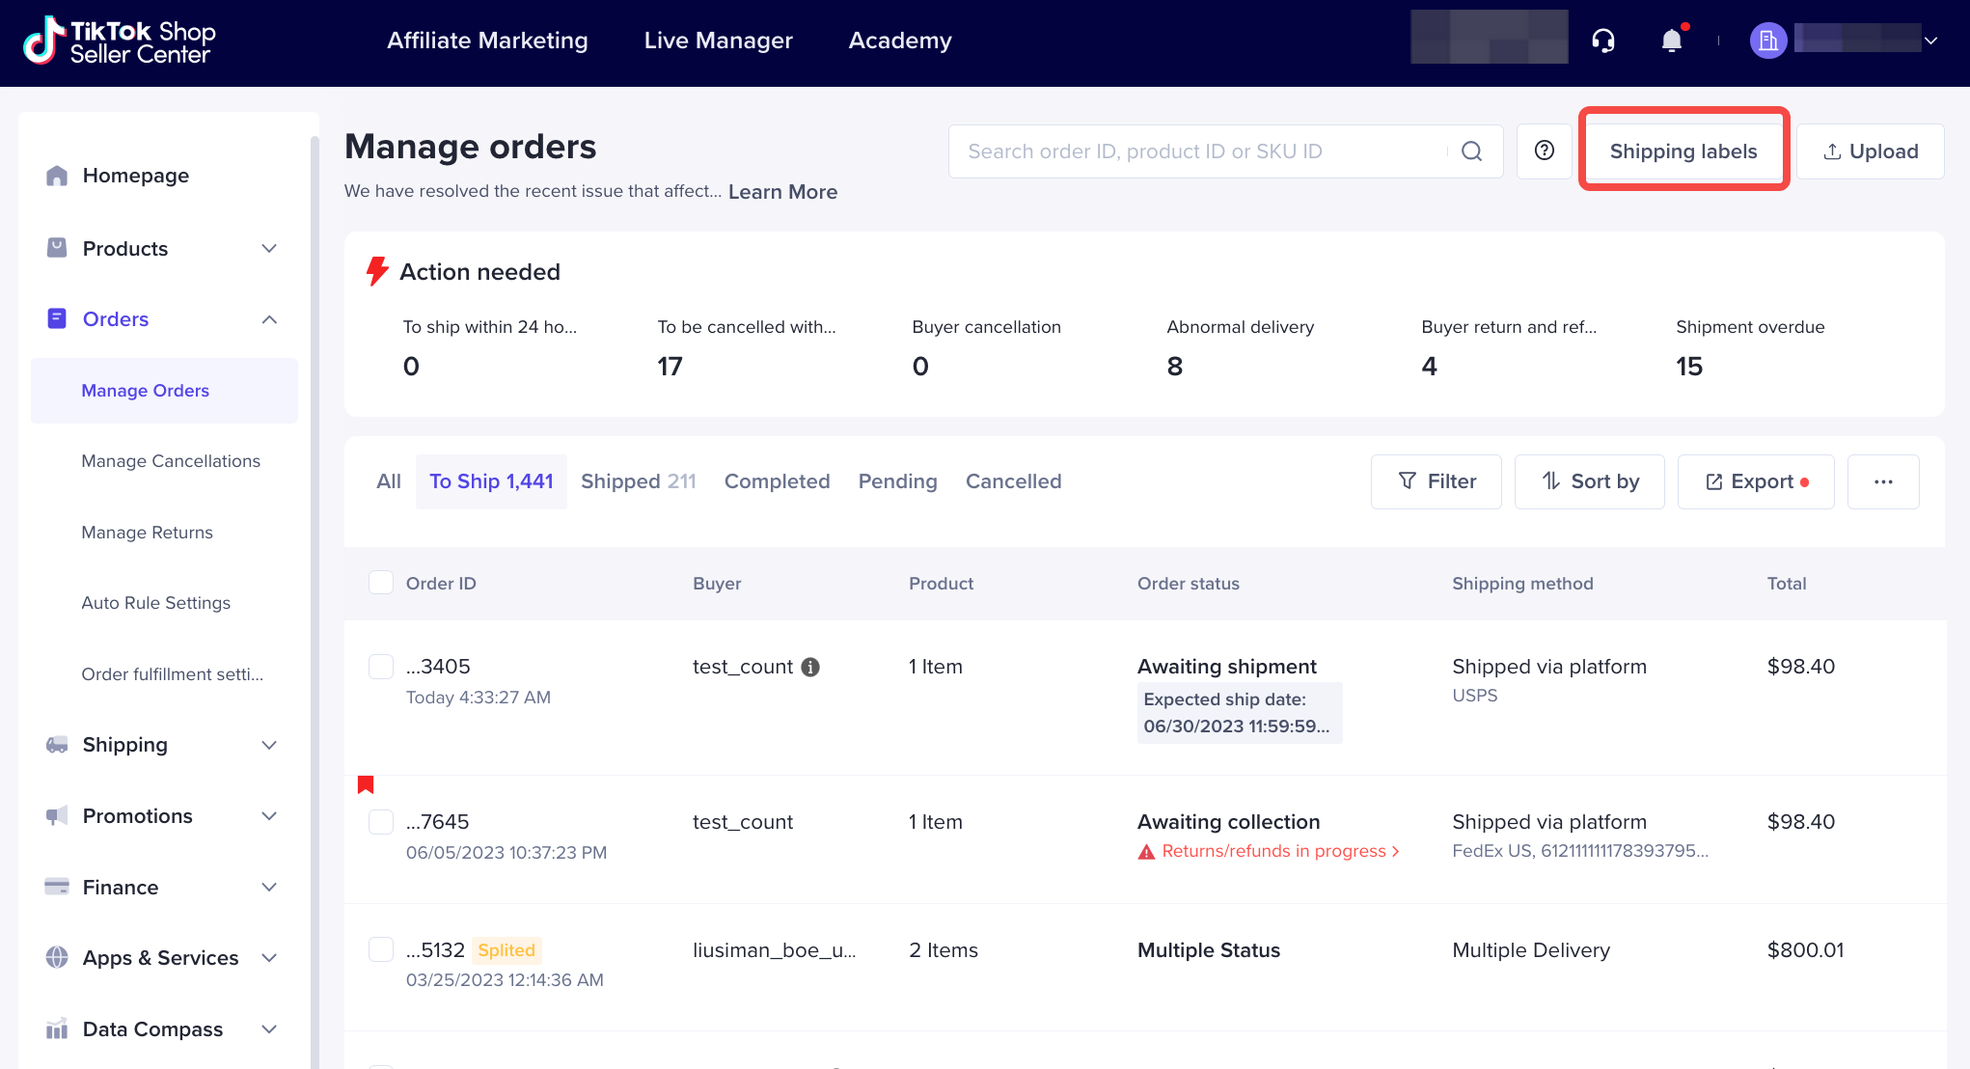
Task: Collapse the Orders menu chevron
Action: click(x=269, y=319)
